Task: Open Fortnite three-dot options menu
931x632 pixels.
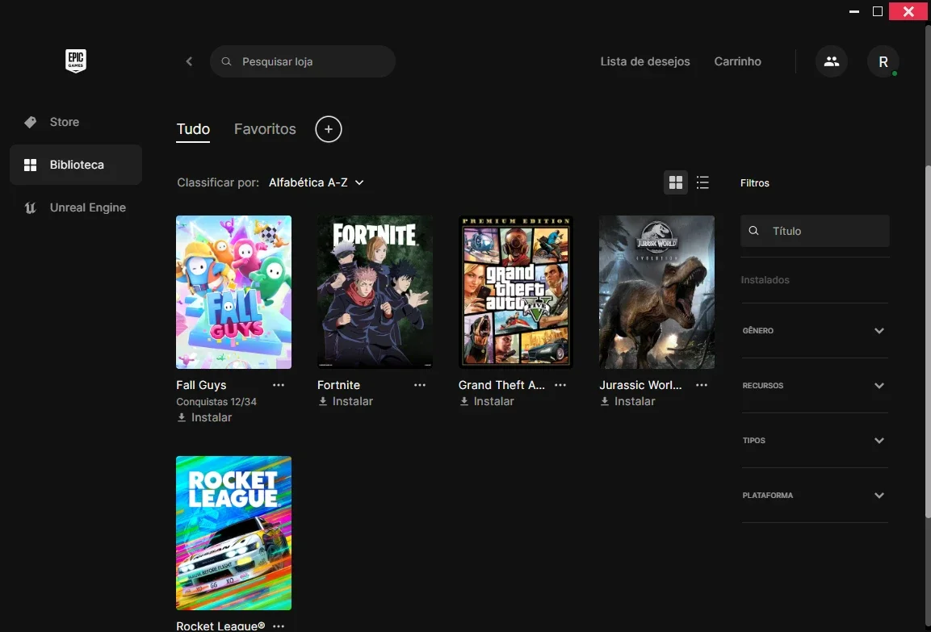Action: tap(420, 385)
